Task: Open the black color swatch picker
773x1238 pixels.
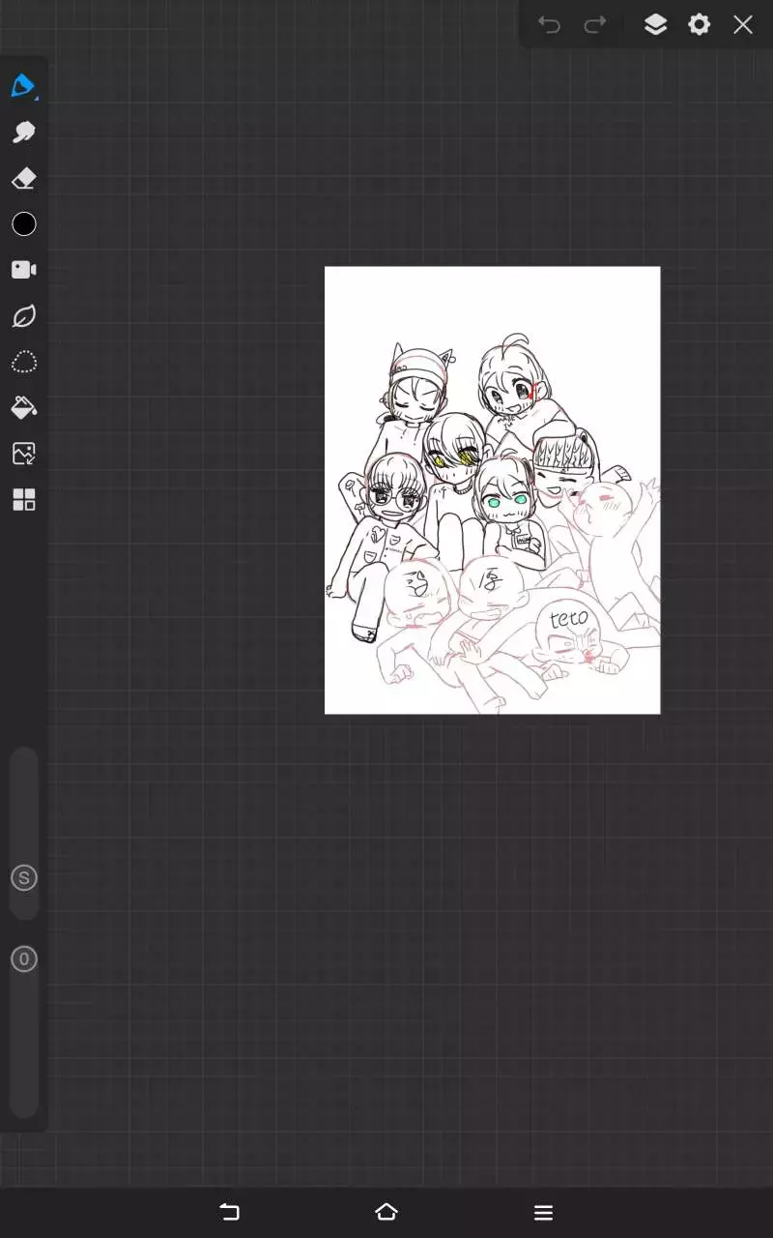Action: click(x=23, y=224)
